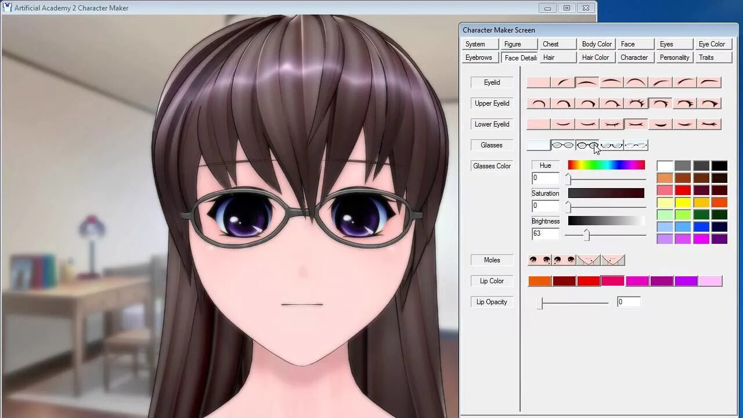
Task: Click the Saturation slider handle
Action: pyautogui.click(x=569, y=207)
